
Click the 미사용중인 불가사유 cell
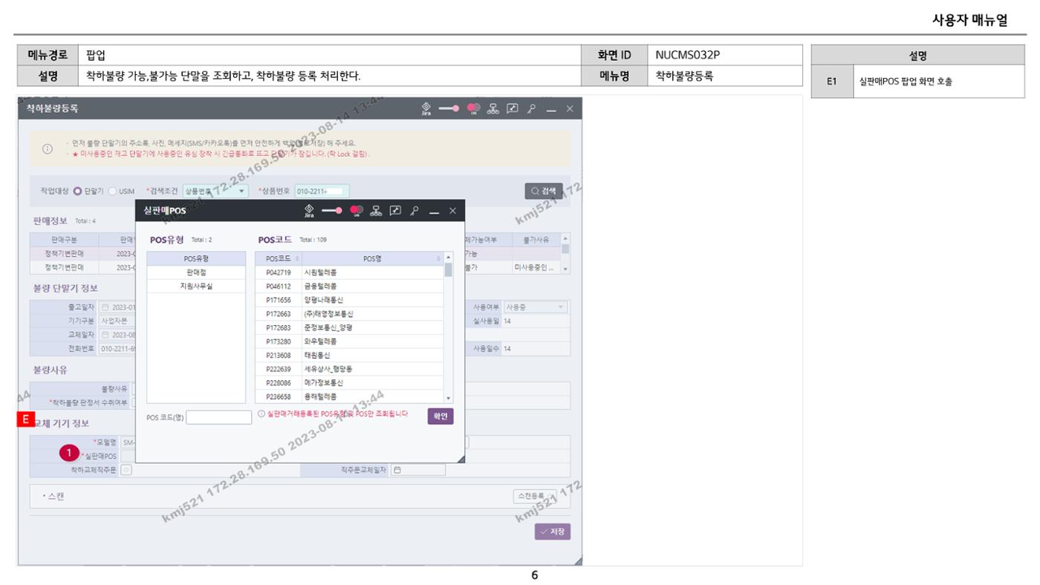pos(536,267)
